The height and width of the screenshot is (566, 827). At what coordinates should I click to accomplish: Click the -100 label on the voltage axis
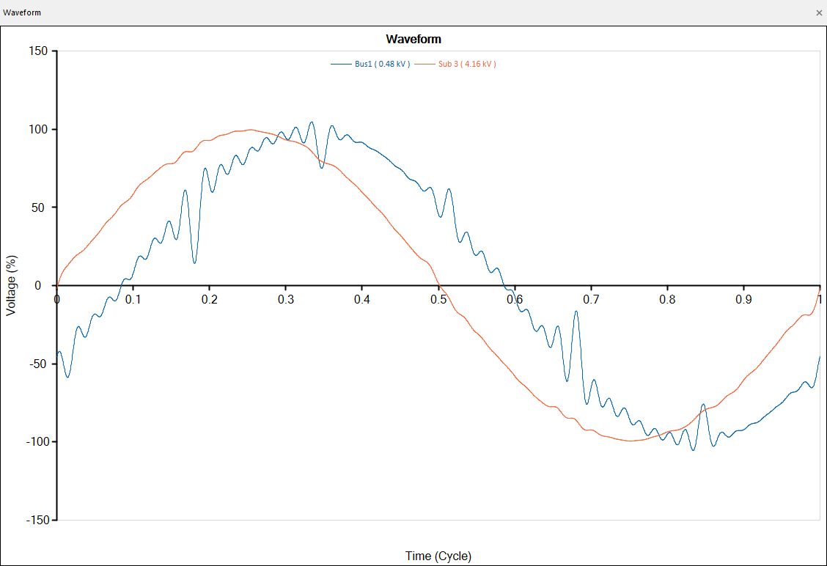coord(36,442)
